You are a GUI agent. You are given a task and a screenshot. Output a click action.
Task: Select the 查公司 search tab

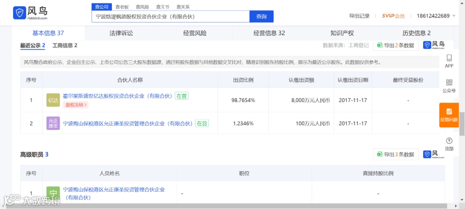pos(102,7)
